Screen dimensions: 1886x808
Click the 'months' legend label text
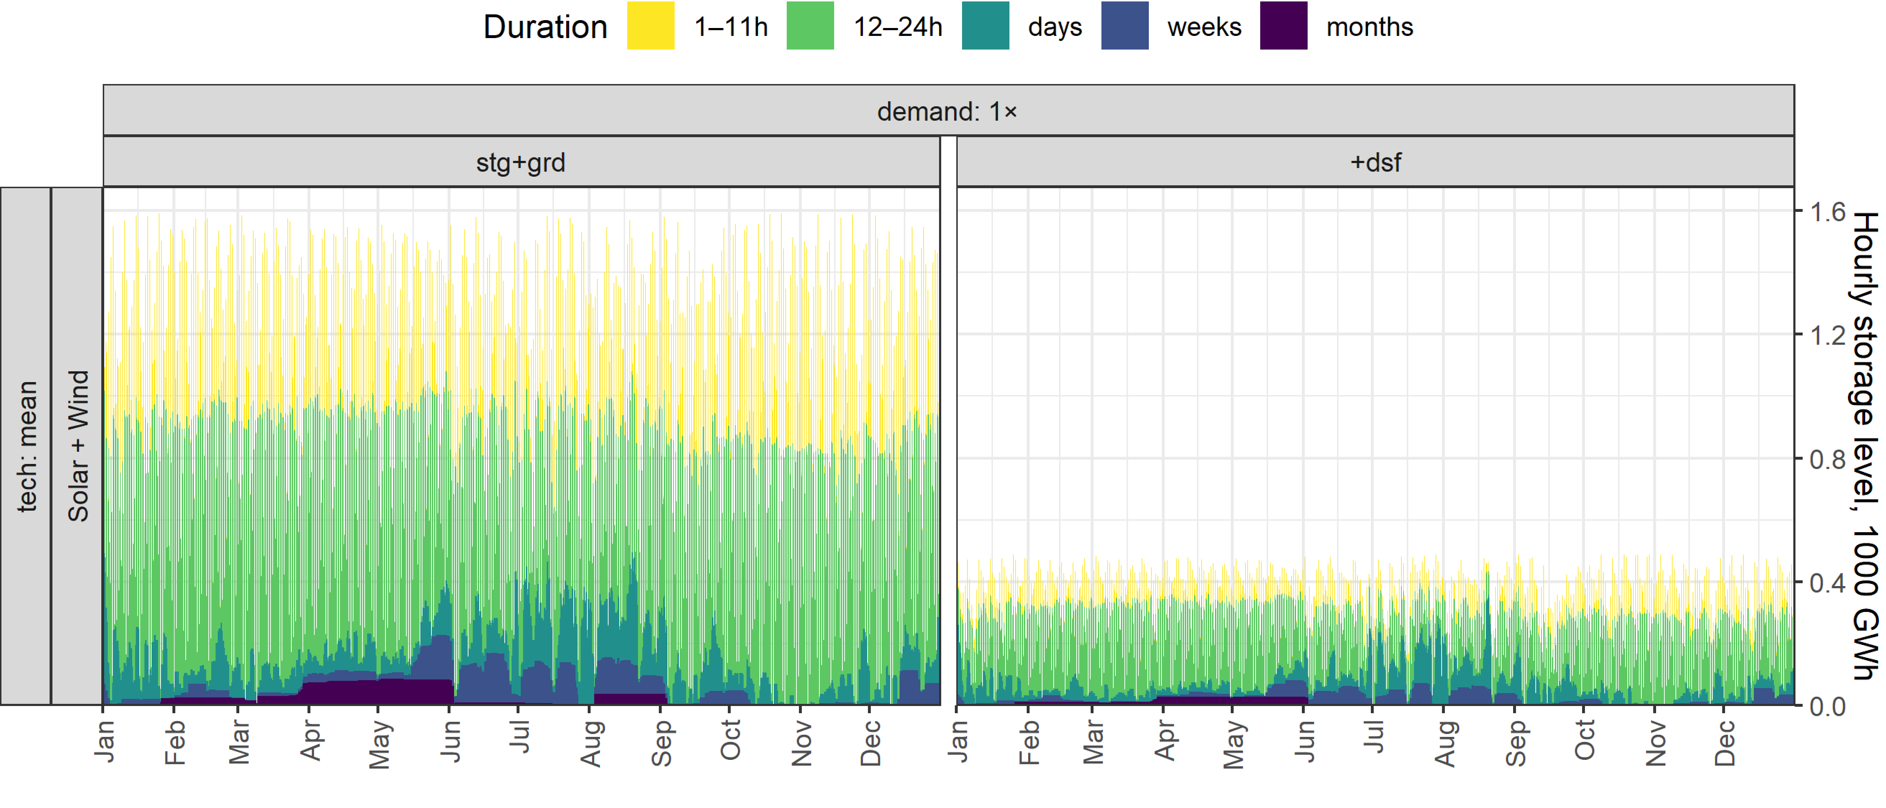tap(1369, 28)
